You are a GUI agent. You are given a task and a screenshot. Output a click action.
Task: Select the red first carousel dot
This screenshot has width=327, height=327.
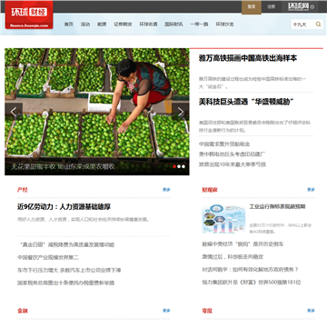174,166
